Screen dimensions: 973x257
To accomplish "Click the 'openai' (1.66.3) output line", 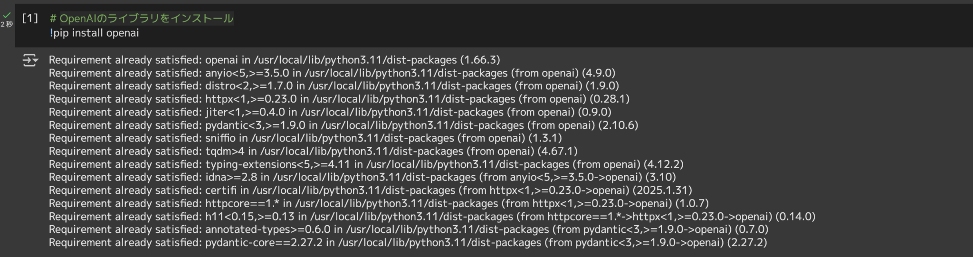I will 274,60.
